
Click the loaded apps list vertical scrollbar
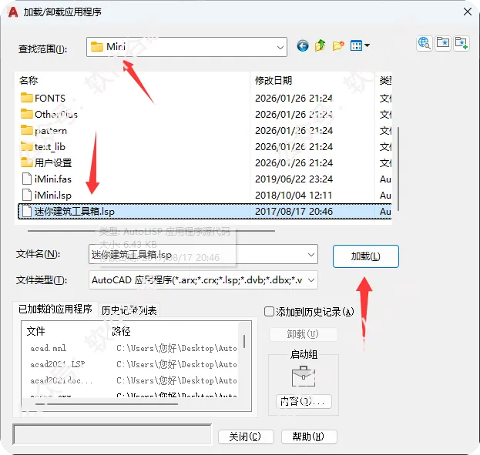click(244, 341)
